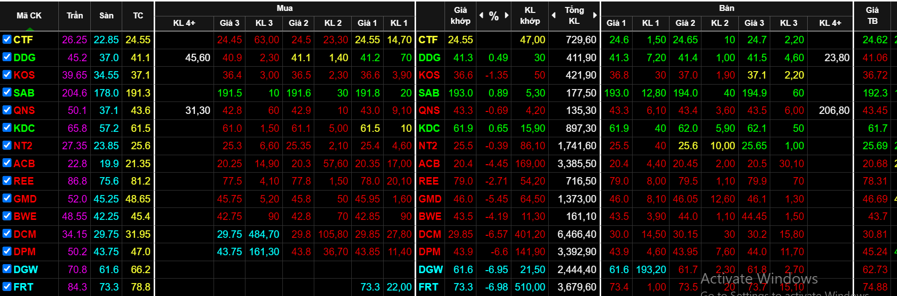Click the Sàn column header
This screenshot has height=296, width=897.
tap(106, 15)
